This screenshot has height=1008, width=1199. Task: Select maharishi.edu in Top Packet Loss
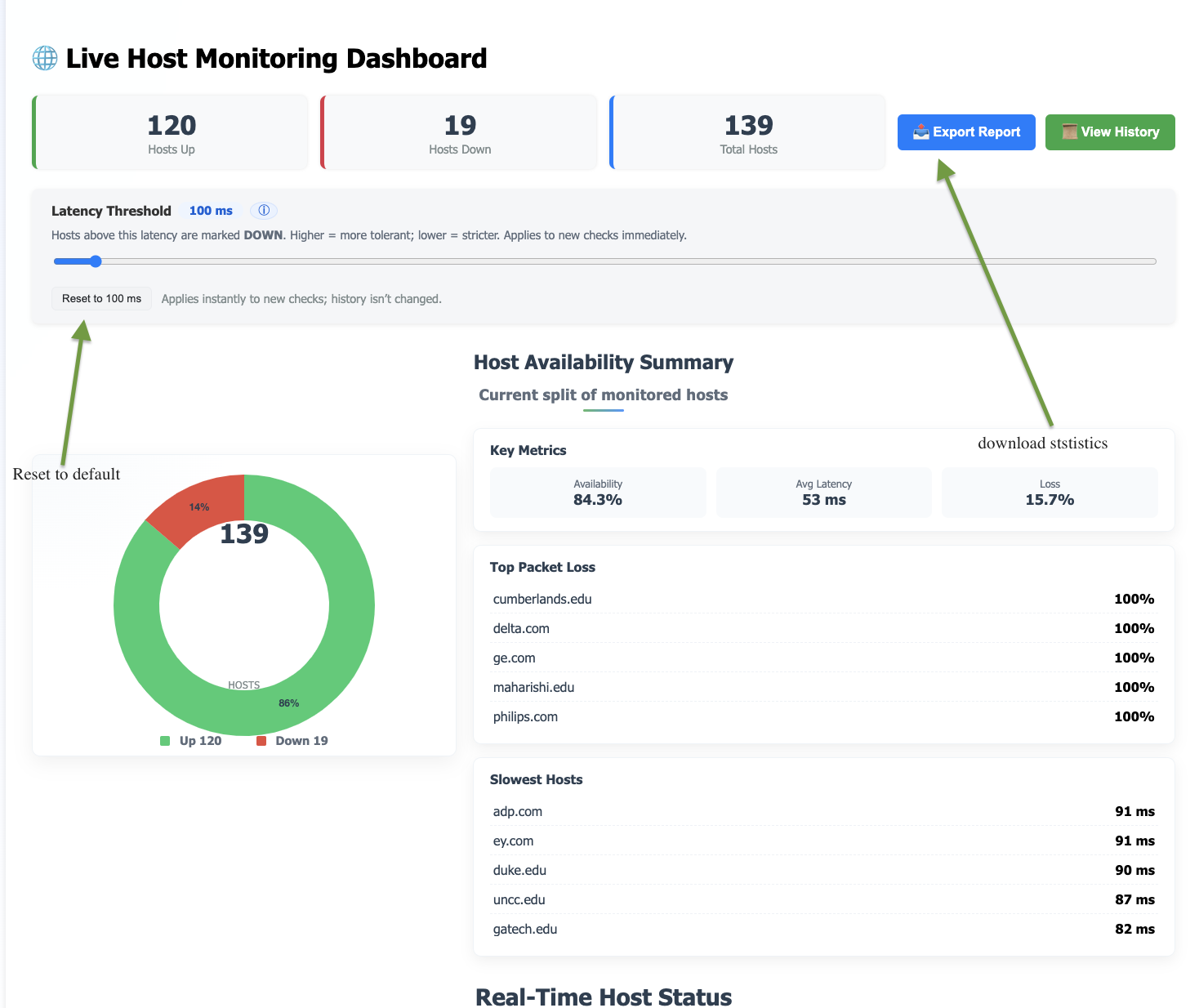[x=824, y=687]
